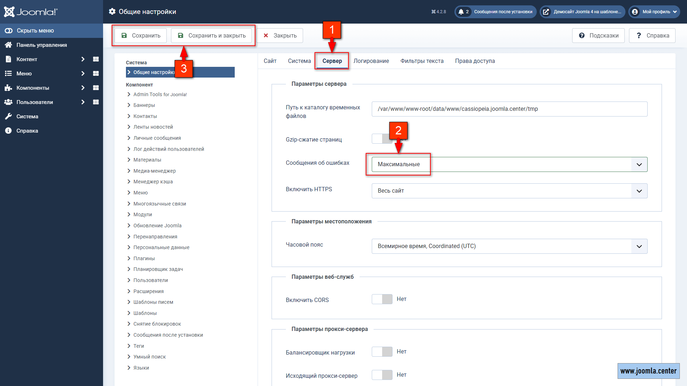Click the home icon for Панель управления
This screenshot has width=687, height=386.
pyautogui.click(x=8, y=45)
